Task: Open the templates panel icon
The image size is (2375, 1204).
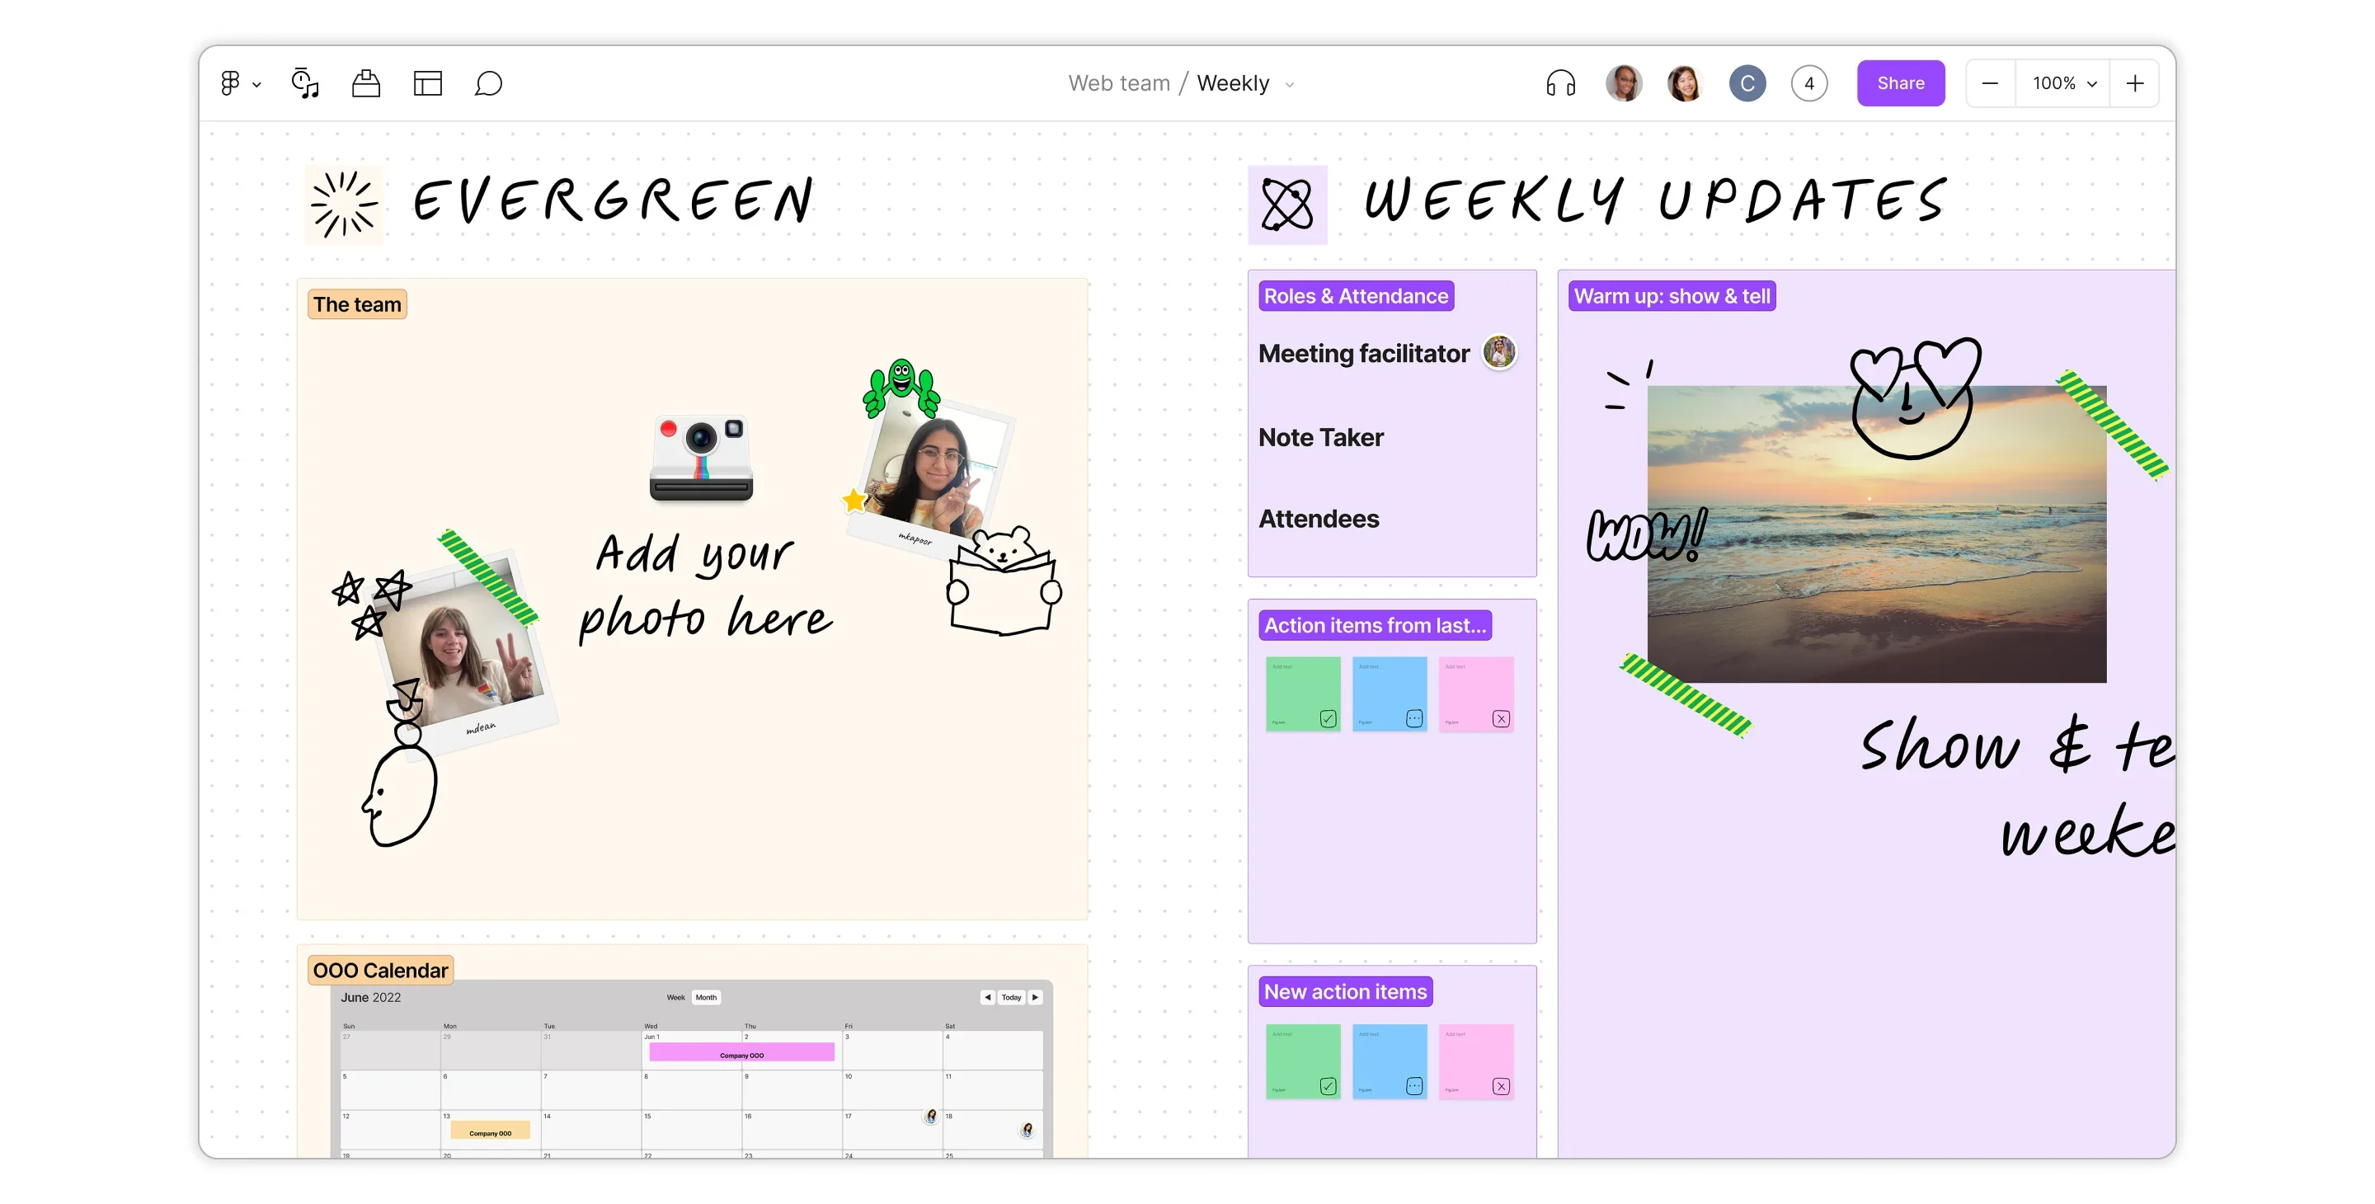Action: tap(427, 83)
